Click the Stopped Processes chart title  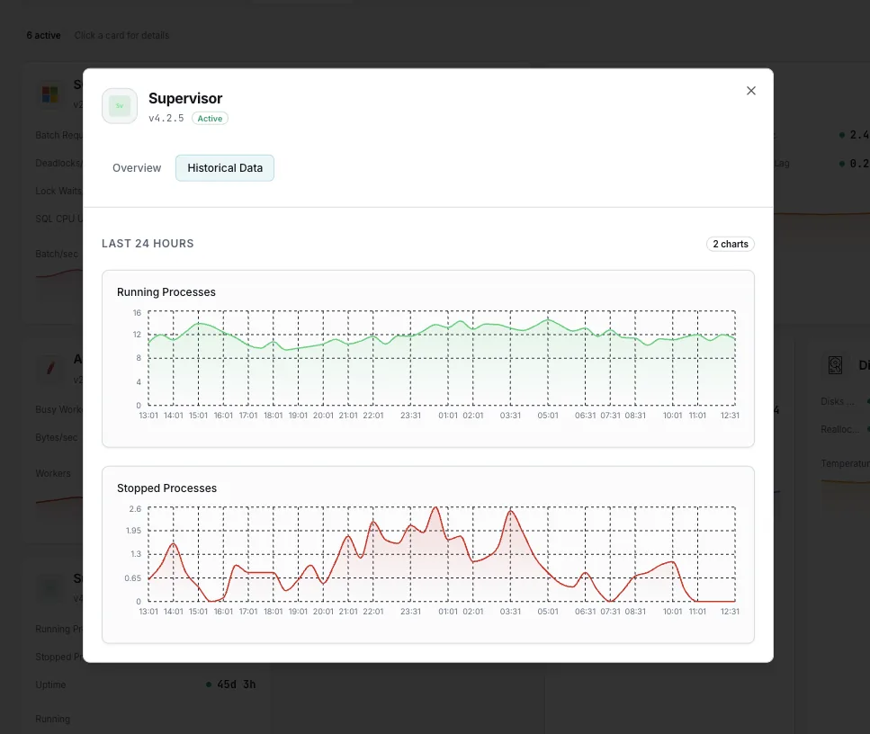pos(166,488)
